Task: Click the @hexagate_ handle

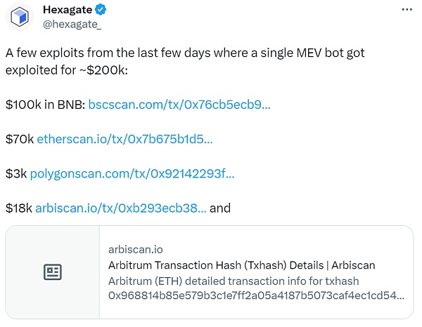Action: pos(72,25)
